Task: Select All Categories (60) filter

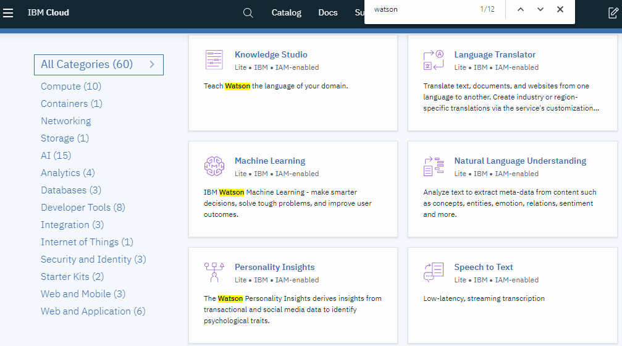Action: coord(99,65)
